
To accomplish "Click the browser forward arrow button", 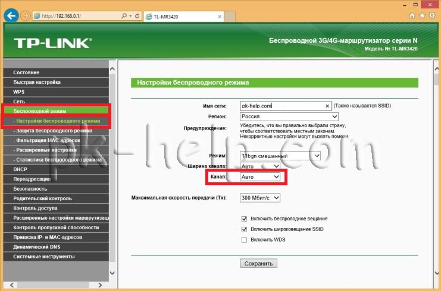I will coord(26,16).
